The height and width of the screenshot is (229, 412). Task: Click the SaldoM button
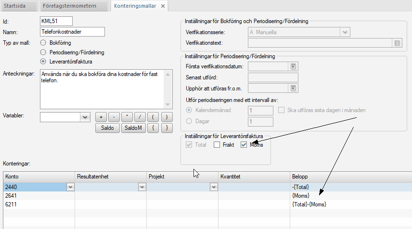(133, 128)
